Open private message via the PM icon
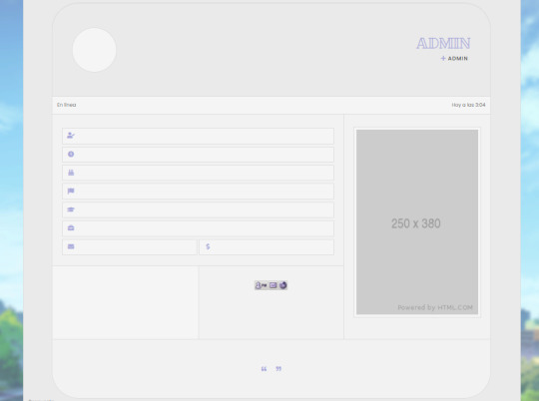The width and height of the screenshot is (539, 401). click(261, 285)
